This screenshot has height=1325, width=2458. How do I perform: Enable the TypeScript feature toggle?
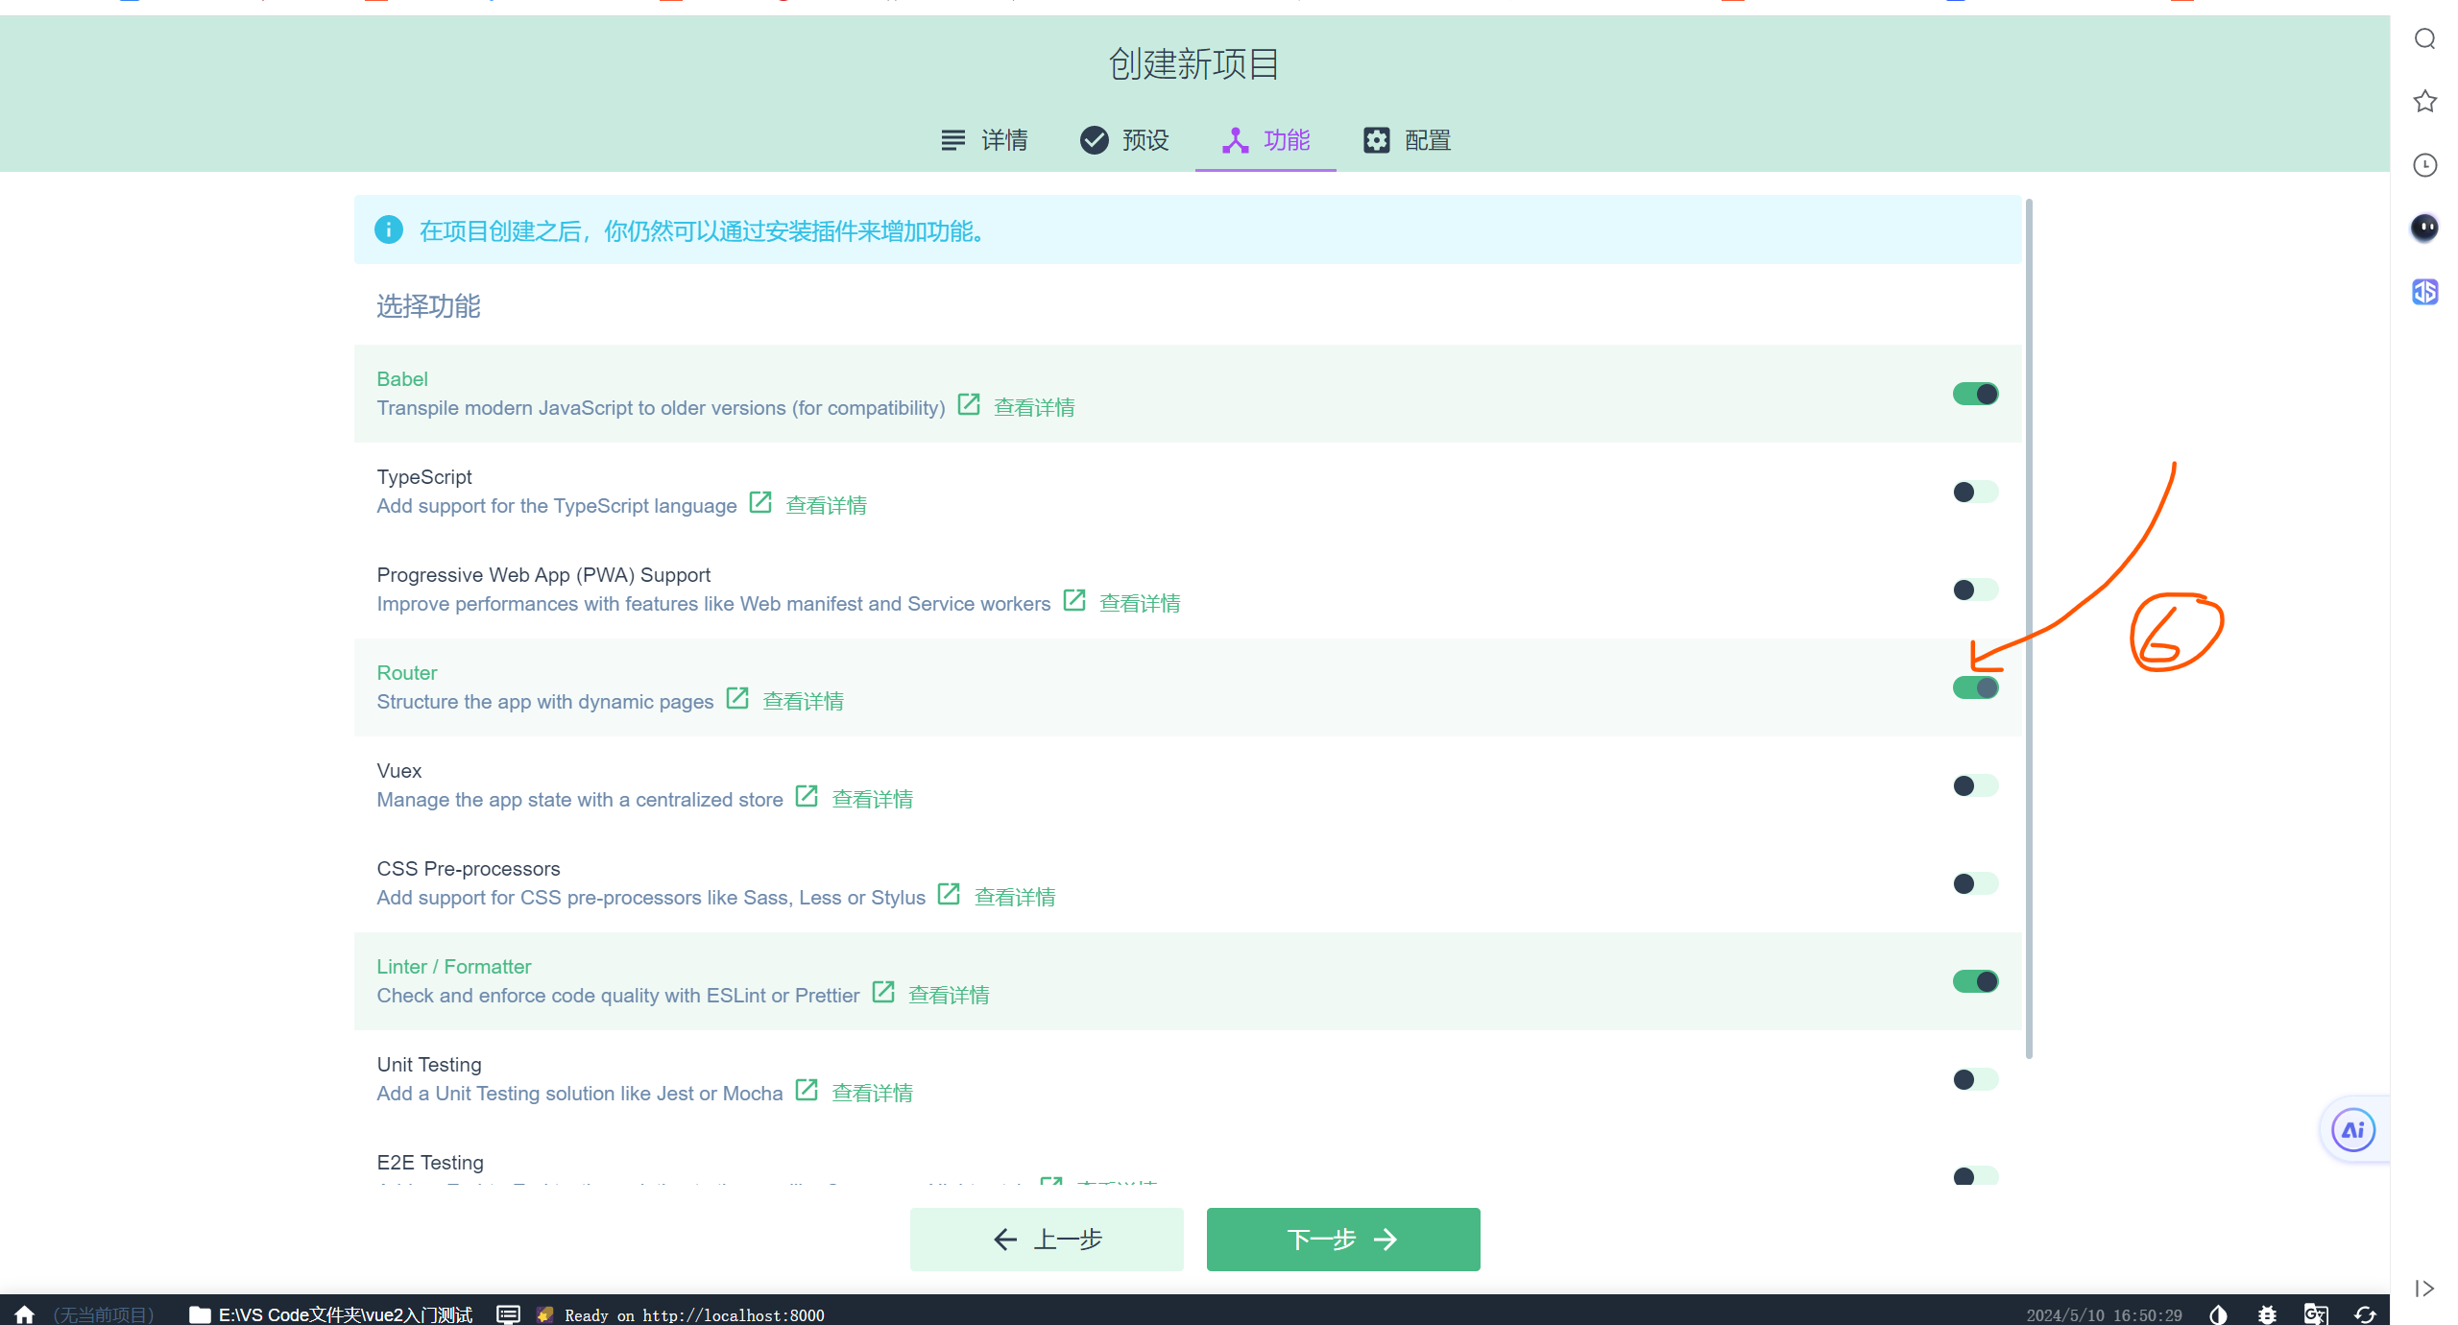coord(1974,491)
